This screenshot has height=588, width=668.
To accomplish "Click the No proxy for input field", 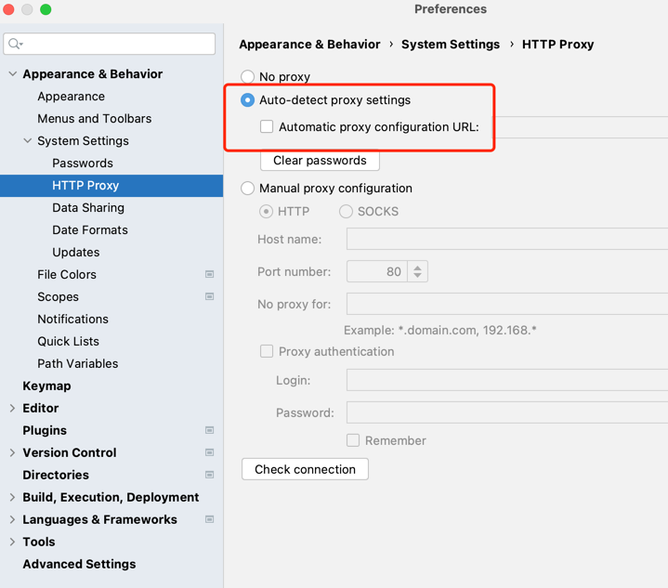I will point(507,304).
